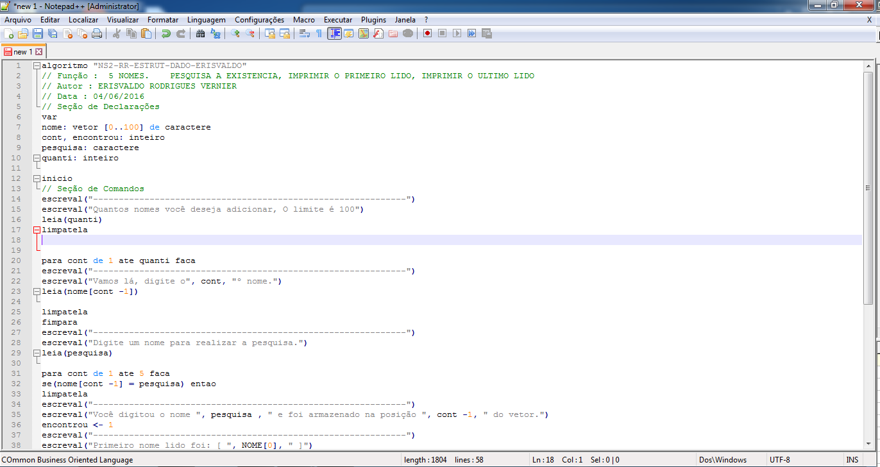Toggle synchronized vertical scrolling
Image resolution: width=880 pixels, height=467 pixels.
[x=269, y=33]
